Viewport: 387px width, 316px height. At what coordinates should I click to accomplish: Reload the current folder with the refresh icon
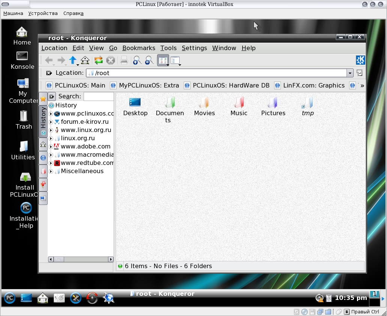coord(98,60)
